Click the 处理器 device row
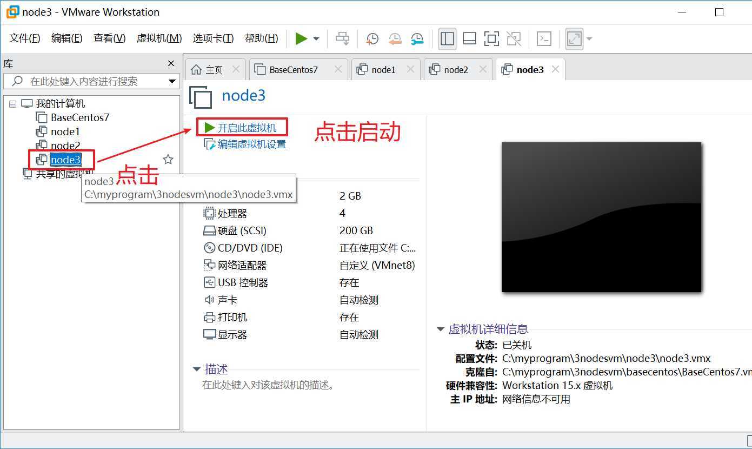Image resolution: width=752 pixels, height=449 pixels. 309,213
